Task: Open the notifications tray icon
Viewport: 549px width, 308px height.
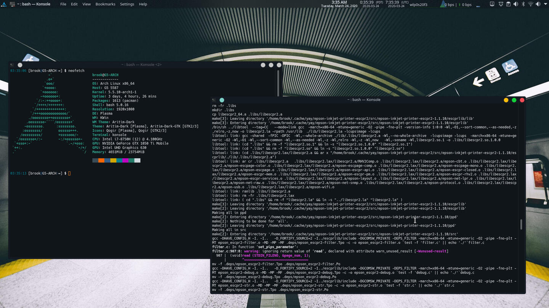Action: click(492, 4)
